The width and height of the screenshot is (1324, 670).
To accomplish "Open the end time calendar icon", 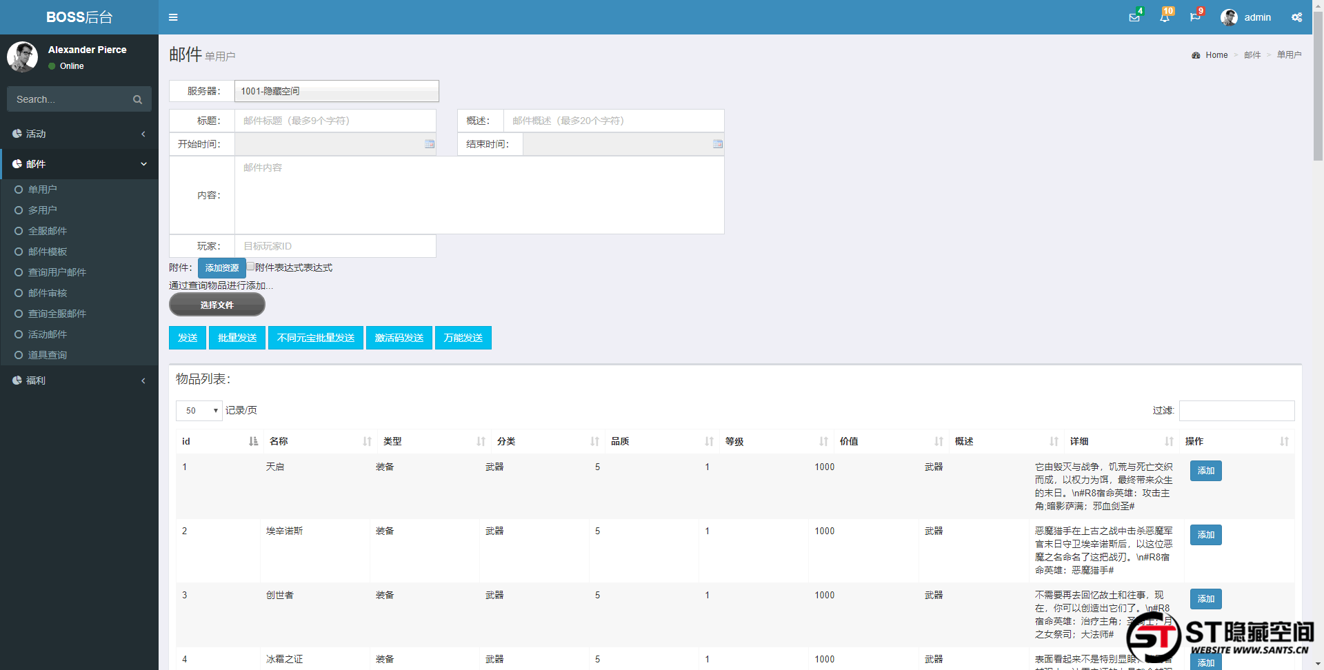I will pyautogui.click(x=718, y=144).
